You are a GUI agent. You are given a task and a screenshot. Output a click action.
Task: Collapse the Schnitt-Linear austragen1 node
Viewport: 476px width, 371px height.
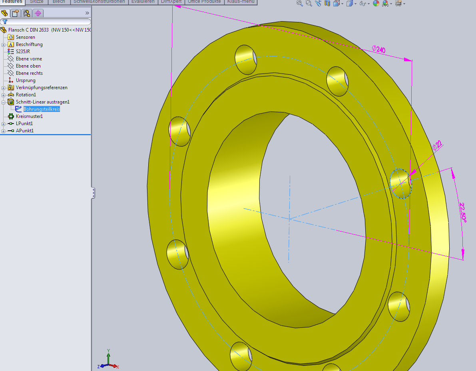(x=3, y=102)
